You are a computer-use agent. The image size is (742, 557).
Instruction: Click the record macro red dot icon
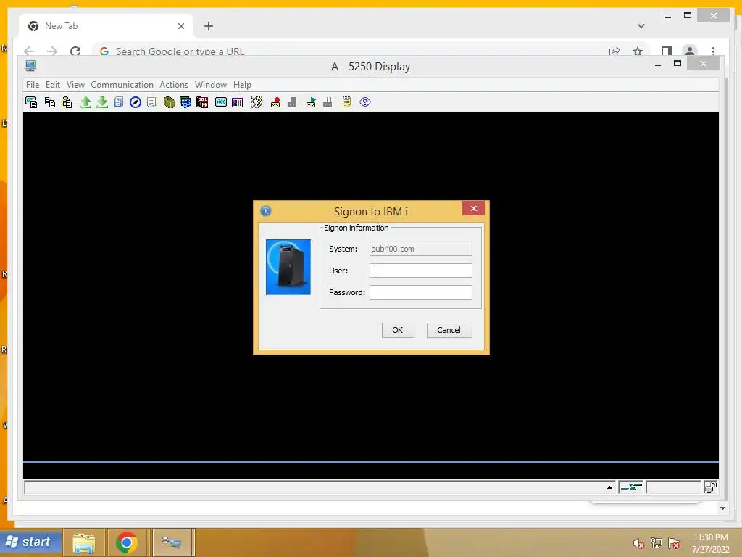click(275, 102)
